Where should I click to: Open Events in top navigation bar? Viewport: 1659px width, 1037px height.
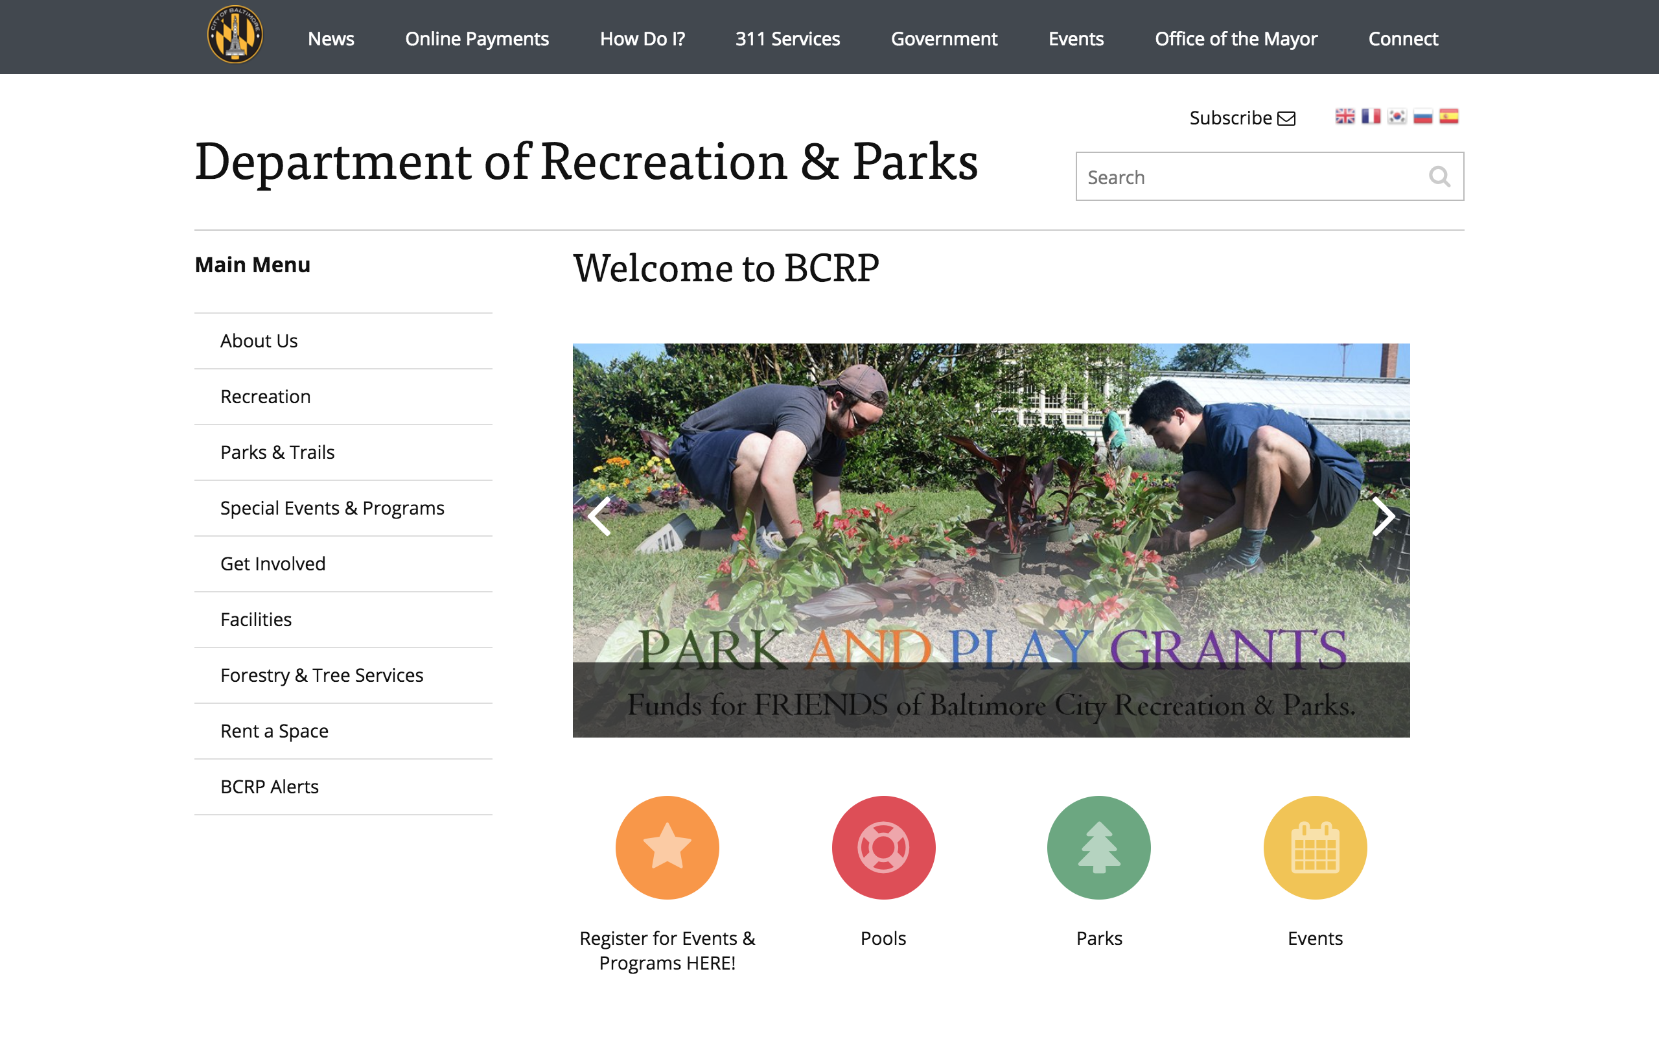coord(1076,38)
